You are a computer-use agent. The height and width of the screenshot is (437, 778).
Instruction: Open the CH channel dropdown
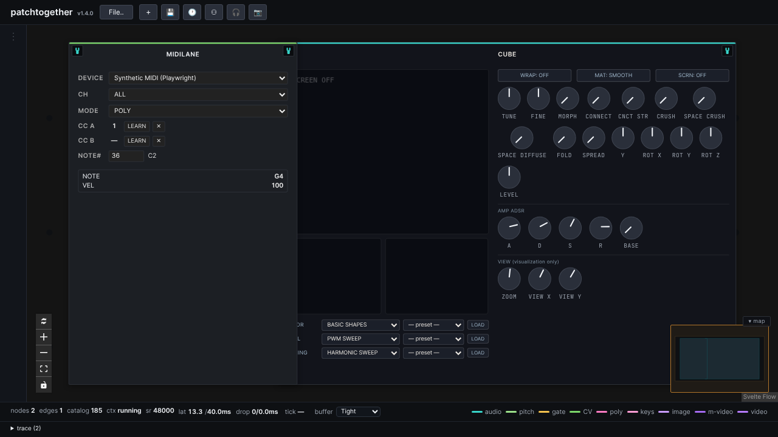pyautogui.click(x=198, y=94)
